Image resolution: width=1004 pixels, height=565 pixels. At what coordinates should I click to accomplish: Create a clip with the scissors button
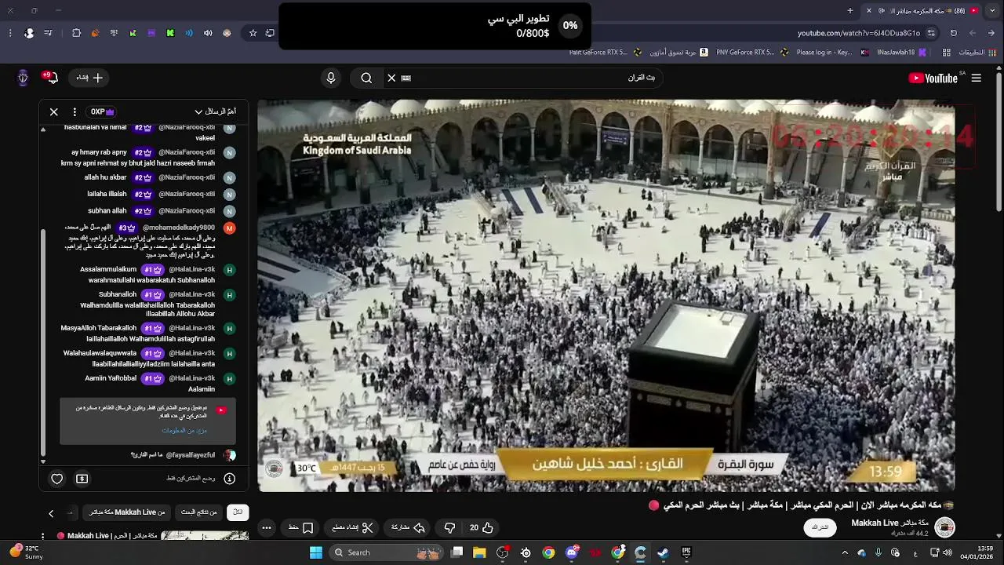pyautogui.click(x=352, y=527)
